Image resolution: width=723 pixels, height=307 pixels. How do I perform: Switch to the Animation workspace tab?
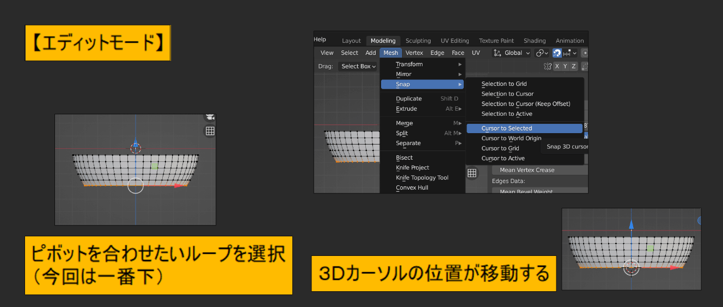(569, 41)
